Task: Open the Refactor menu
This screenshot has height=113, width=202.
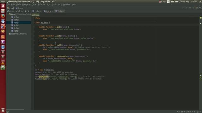Action: tap(41, 4)
